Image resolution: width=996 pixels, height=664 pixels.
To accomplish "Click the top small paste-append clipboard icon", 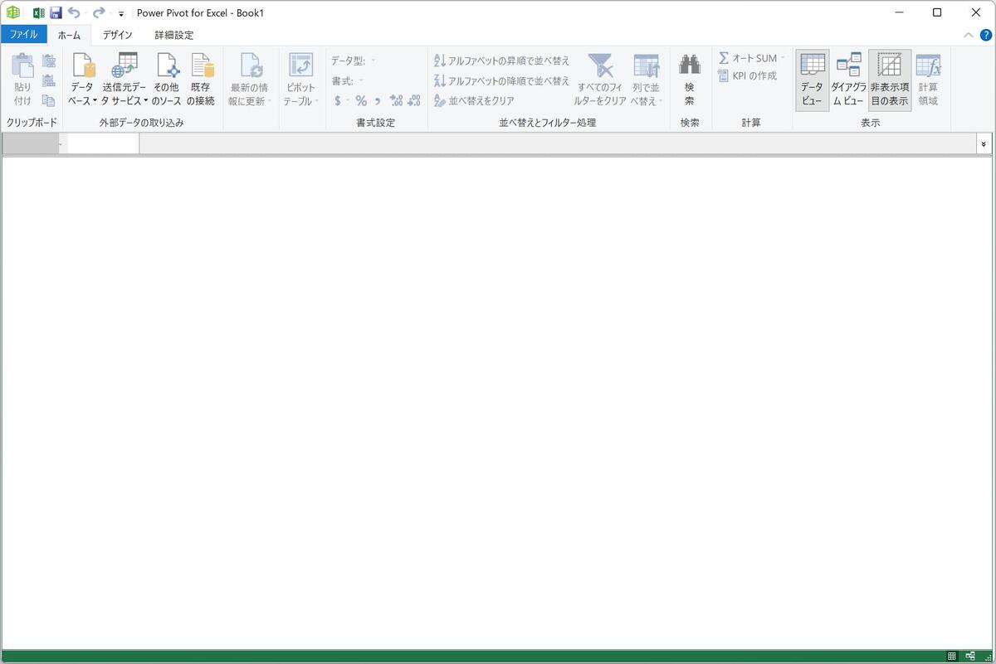I will pos(49,61).
